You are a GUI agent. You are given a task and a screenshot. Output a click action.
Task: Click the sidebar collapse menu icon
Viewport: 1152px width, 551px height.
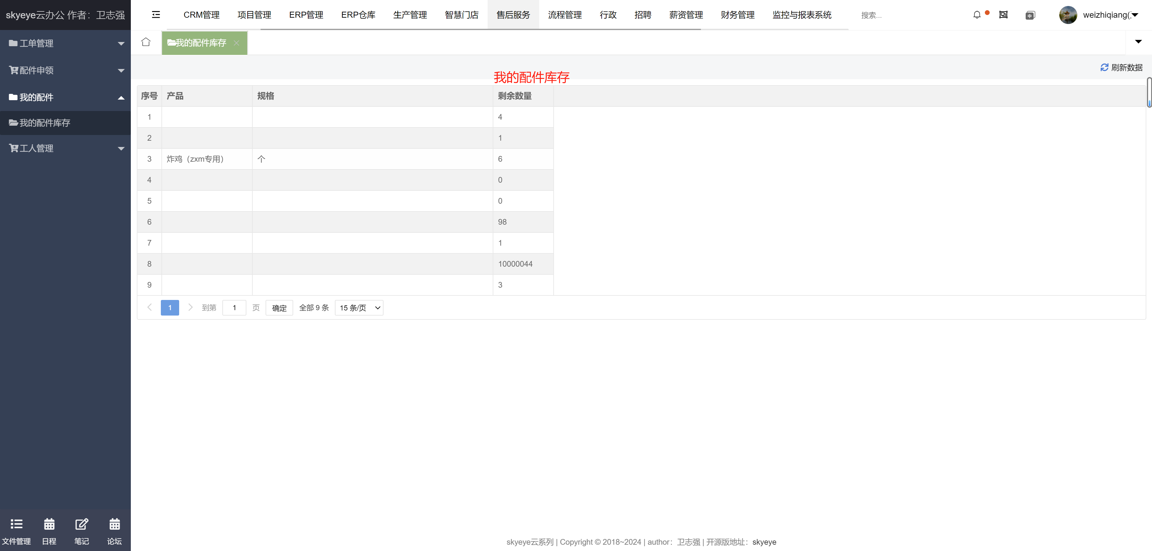pos(156,15)
